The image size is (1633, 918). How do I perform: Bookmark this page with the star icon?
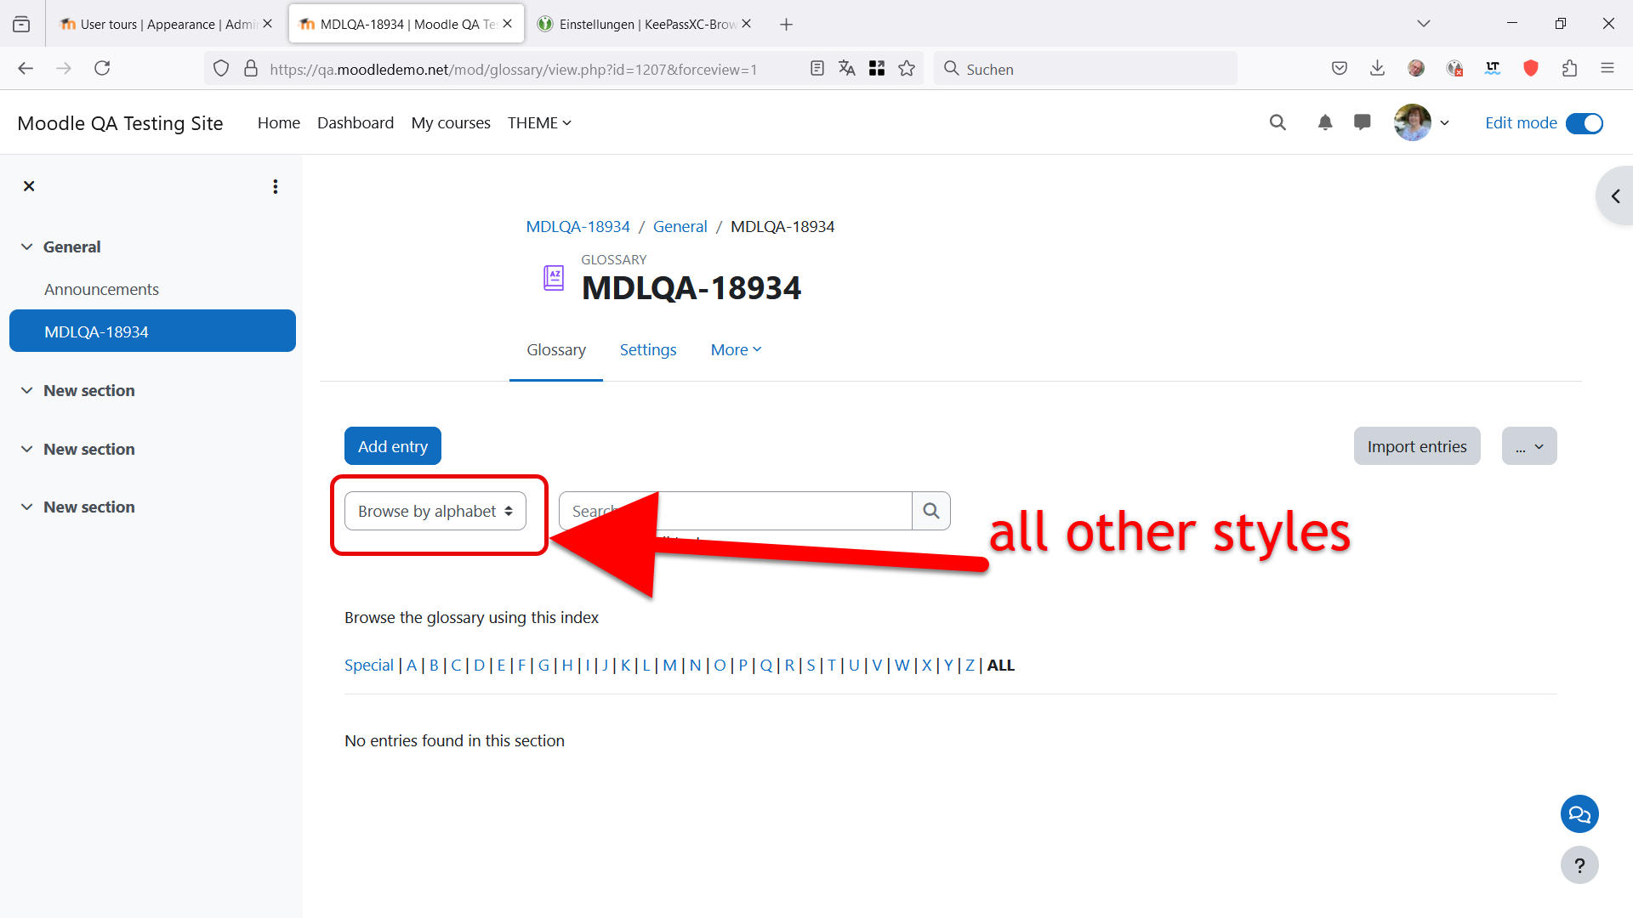point(907,69)
